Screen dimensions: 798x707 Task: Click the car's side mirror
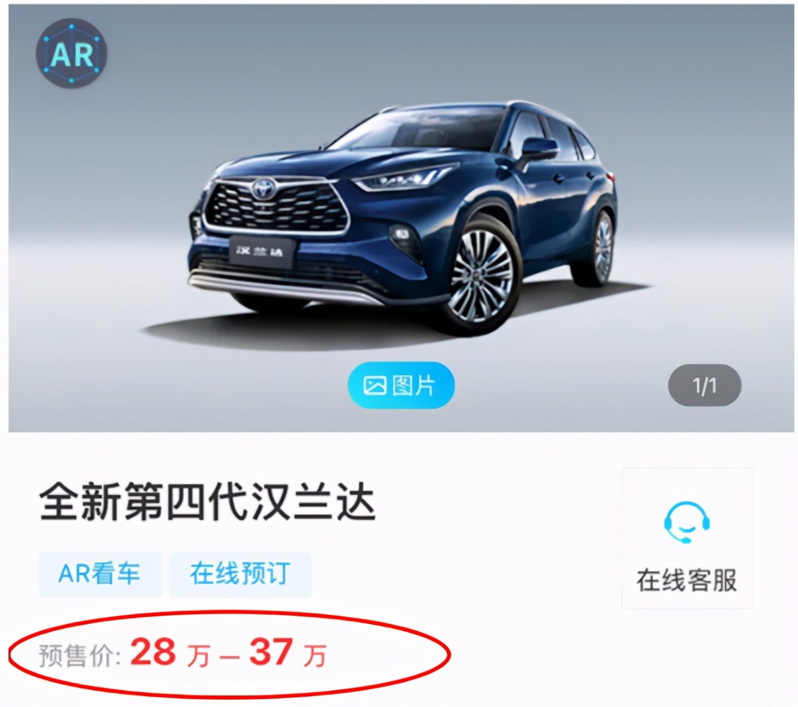[539, 147]
